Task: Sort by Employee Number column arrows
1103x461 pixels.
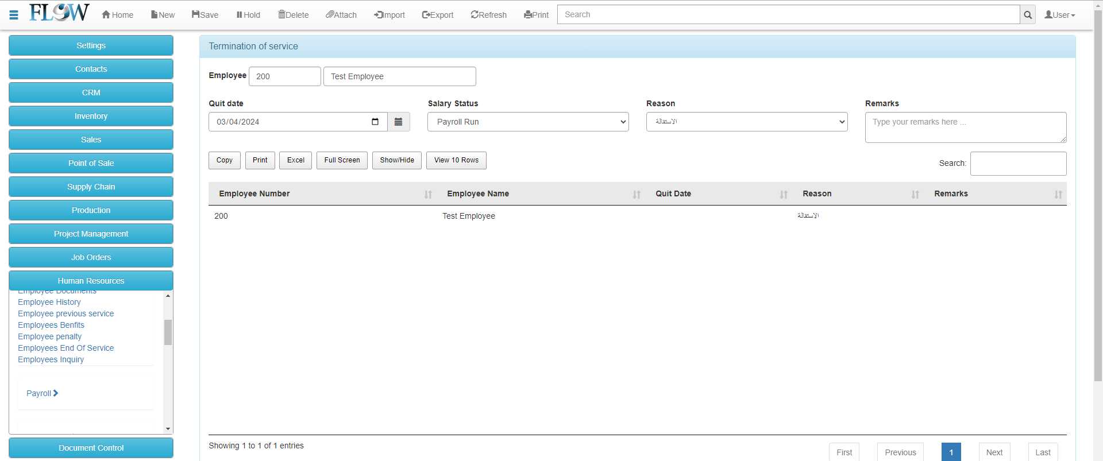Action: [428, 194]
